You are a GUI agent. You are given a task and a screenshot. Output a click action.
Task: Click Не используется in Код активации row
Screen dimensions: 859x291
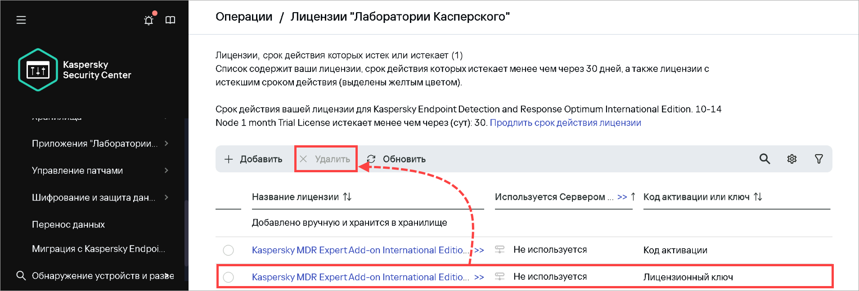pos(550,250)
